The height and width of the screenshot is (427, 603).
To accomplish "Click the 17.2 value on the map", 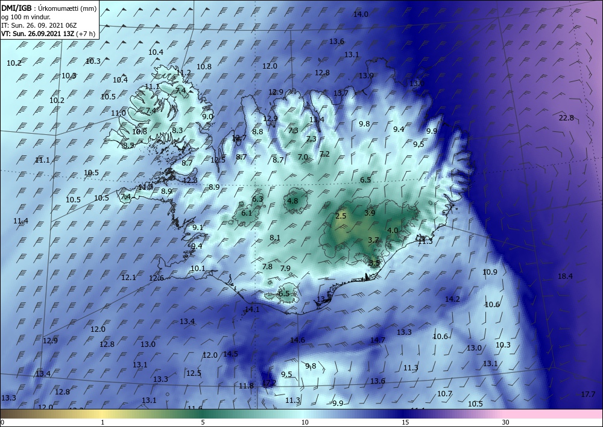I will point(269,382).
